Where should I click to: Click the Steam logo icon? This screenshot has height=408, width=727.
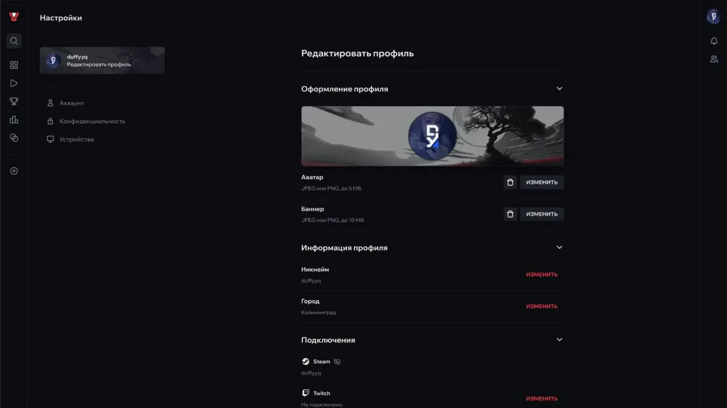[306, 361]
